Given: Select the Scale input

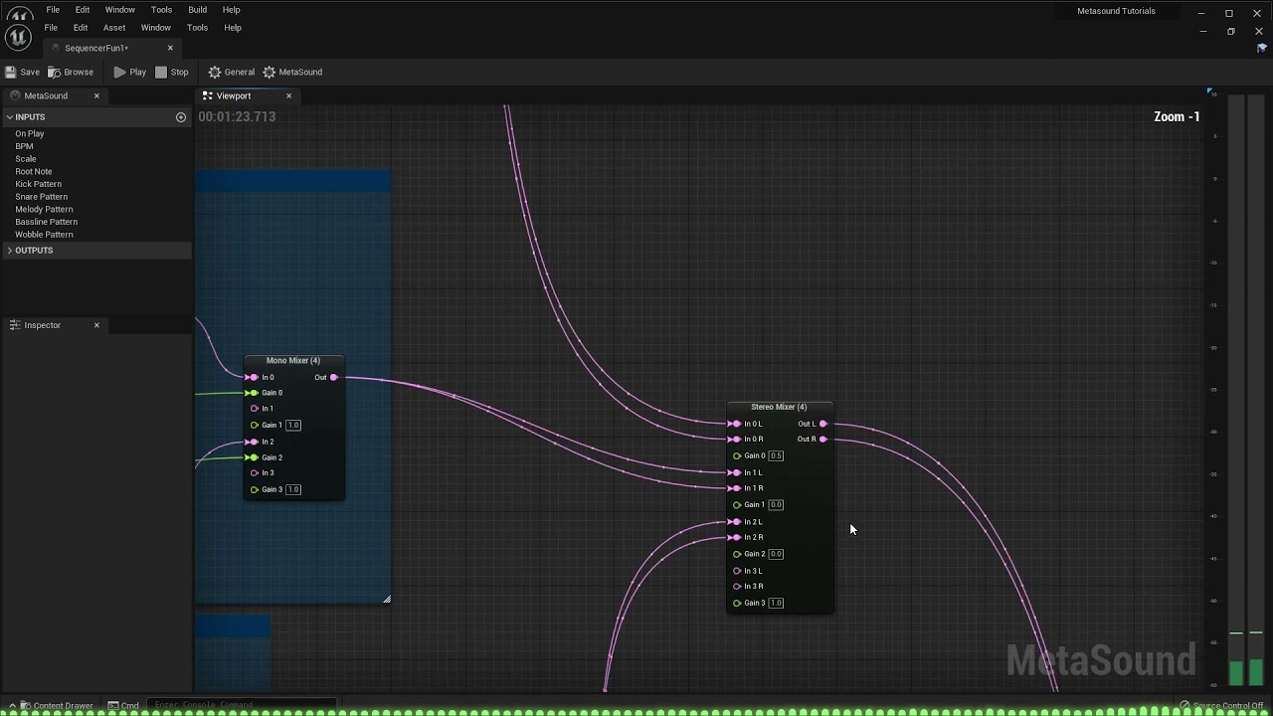Looking at the screenshot, I should click(26, 159).
